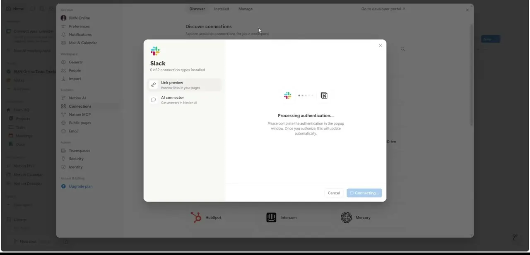Click the settings panel vertical scrollbar
Screen dimensions: 530x255
coord(471,75)
